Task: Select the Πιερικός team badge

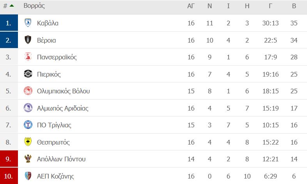Action: (28, 74)
